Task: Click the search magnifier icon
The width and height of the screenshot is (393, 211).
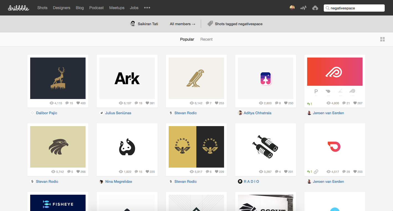Action: pos(328,8)
